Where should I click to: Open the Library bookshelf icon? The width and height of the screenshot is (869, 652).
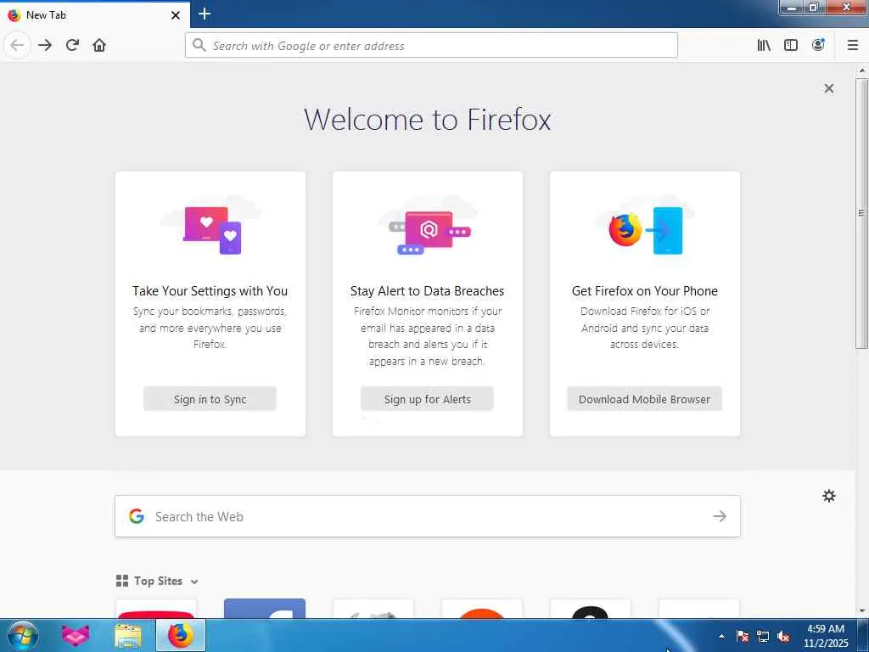click(764, 45)
